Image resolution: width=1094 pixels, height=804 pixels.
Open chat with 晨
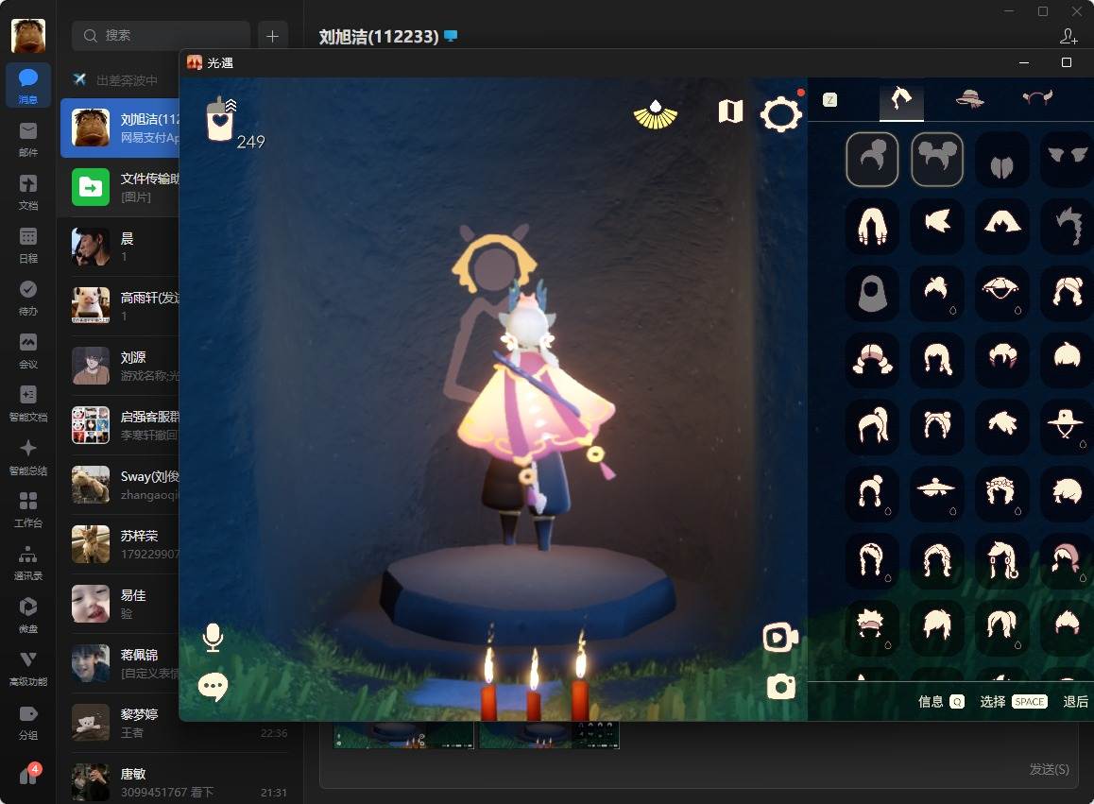[x=120, y=247]
